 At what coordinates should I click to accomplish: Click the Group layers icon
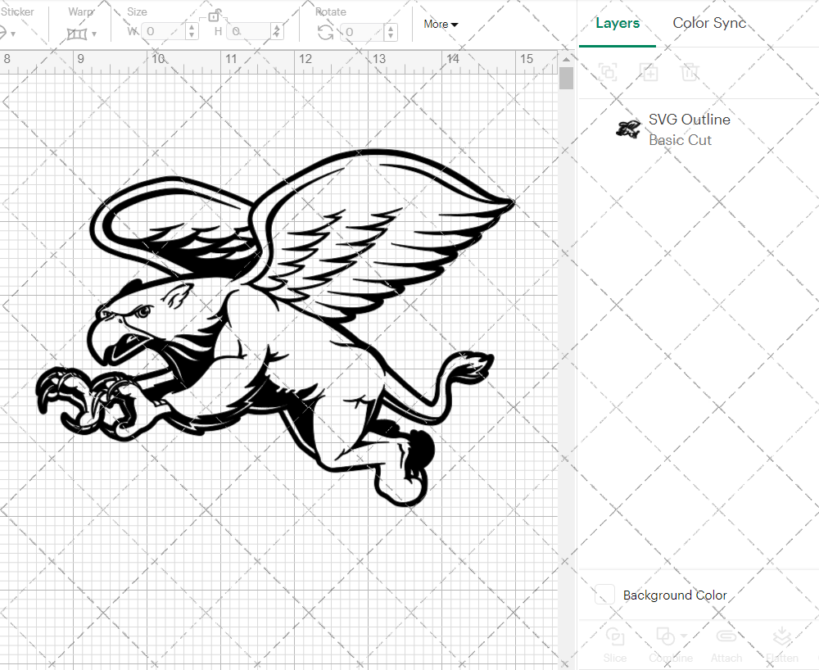[x=608, y=72]
